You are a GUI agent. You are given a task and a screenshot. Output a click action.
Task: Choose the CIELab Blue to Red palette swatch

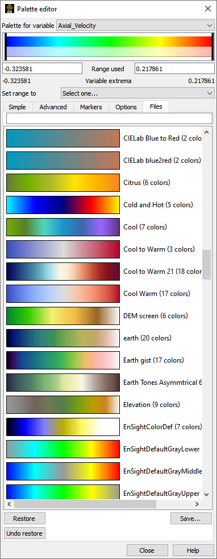pyautogui.click(x=63, y=138)
